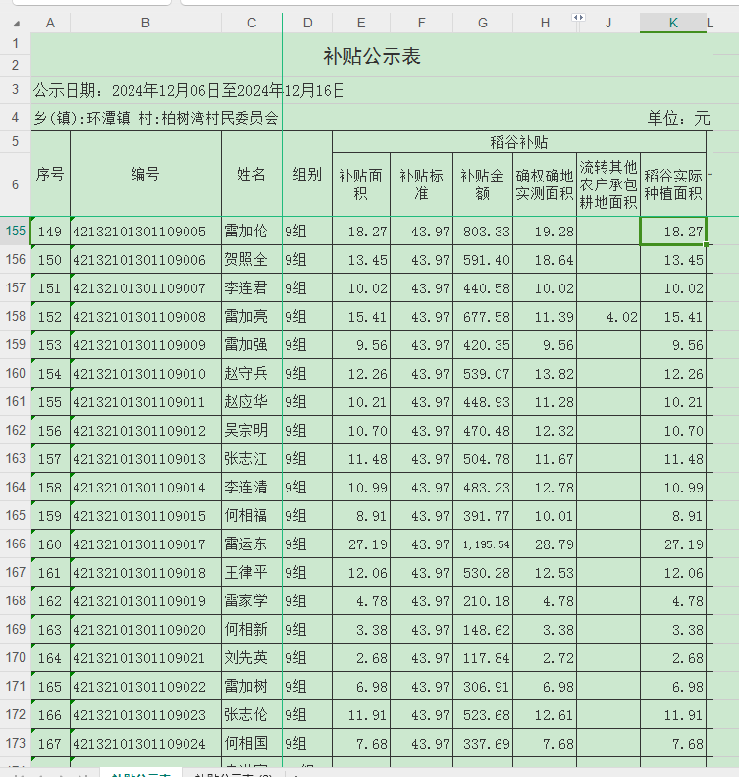Viewport: 739px width, 777px height.
Task: Click the hidden column I expand indicator
Action: (x=578, y=18)
